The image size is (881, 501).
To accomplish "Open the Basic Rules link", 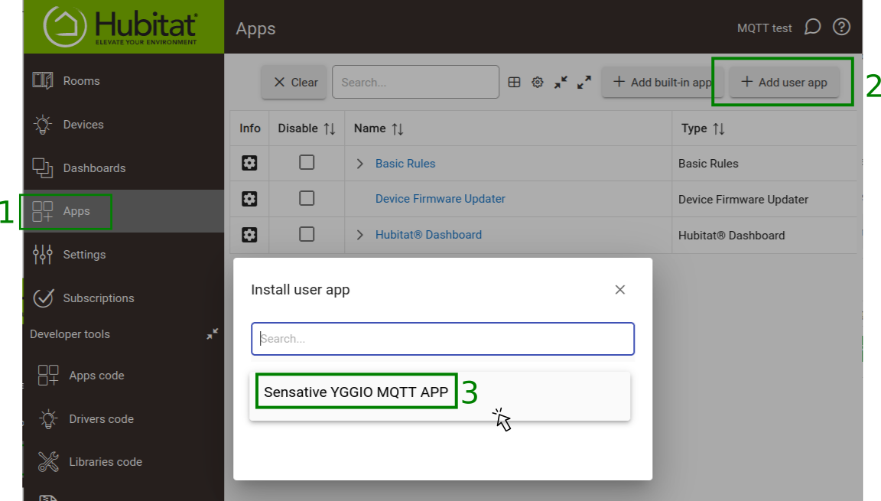I will [405, 164].
